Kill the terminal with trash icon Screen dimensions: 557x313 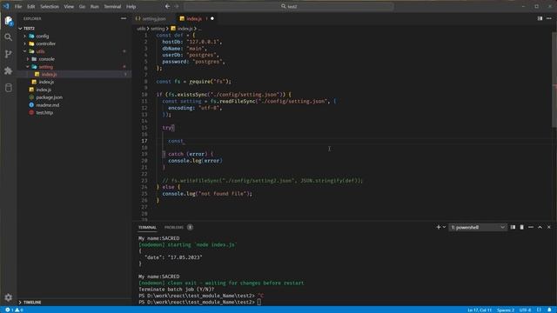[x=521, y=227]
